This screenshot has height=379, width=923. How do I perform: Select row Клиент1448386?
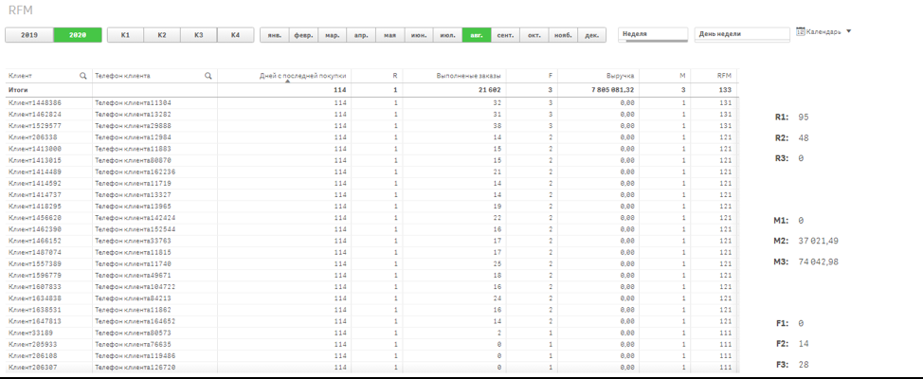pyautogui.click(x=36, y=102)
